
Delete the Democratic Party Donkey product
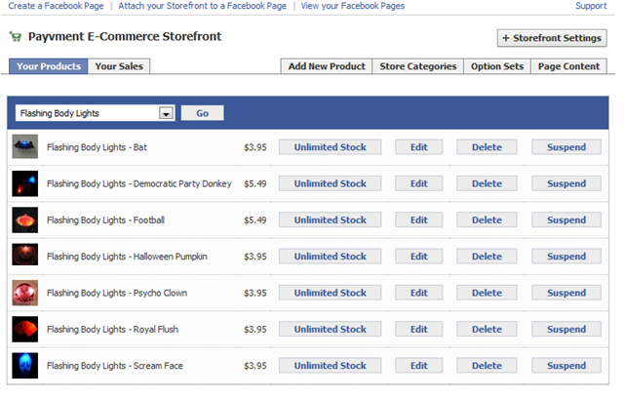click(x=487, y=183)
